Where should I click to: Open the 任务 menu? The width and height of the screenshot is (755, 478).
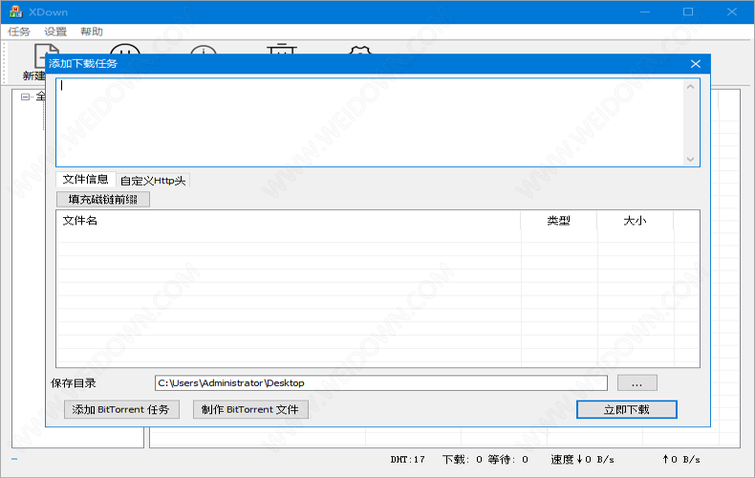[19, 32]
